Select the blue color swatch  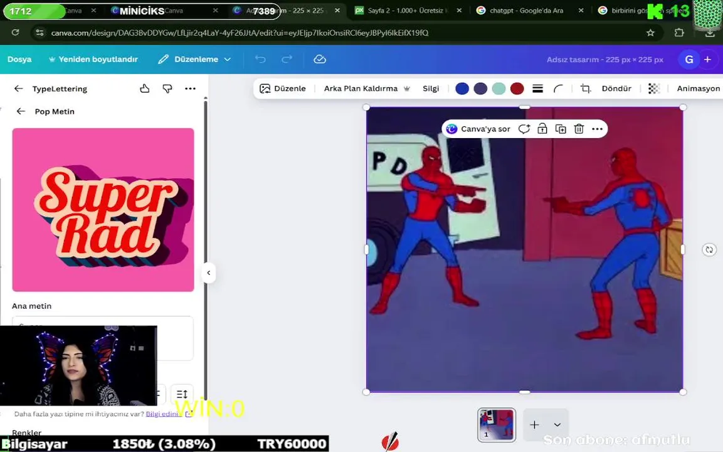click(x=462, y=89)
